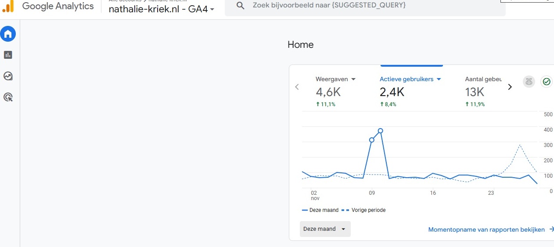Open the nathalie-kriek.nl - GA4 property selector
Screen dimensions: 554x247
click(162, 9)
